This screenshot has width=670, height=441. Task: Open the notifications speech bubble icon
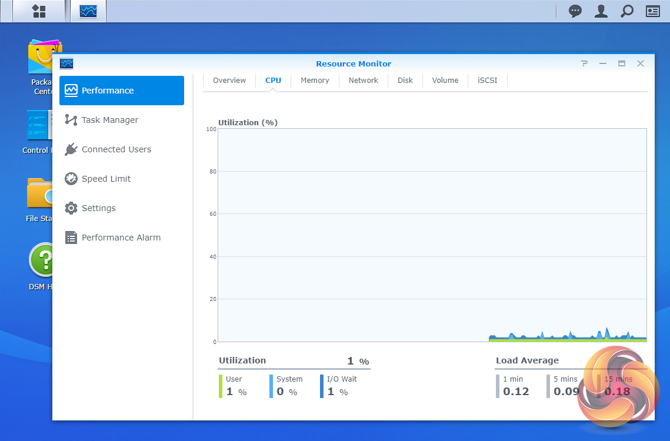click(x=575, y=11)
